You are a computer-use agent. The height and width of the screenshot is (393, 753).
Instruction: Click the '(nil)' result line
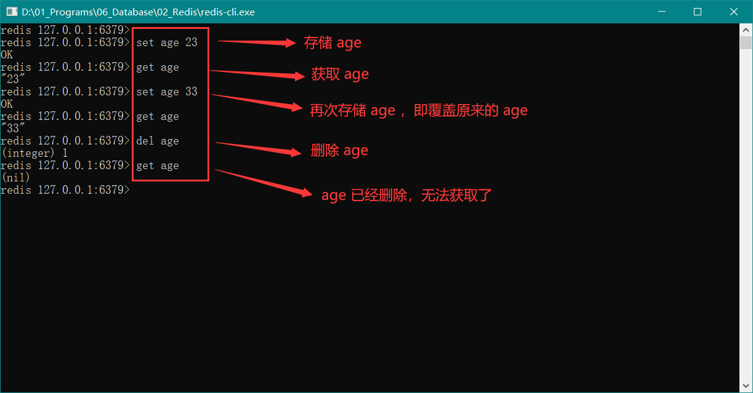point(16,178)
